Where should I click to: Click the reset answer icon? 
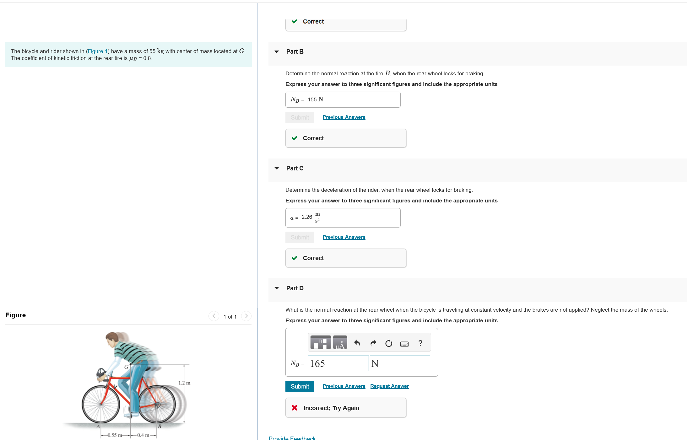point(388,343)
